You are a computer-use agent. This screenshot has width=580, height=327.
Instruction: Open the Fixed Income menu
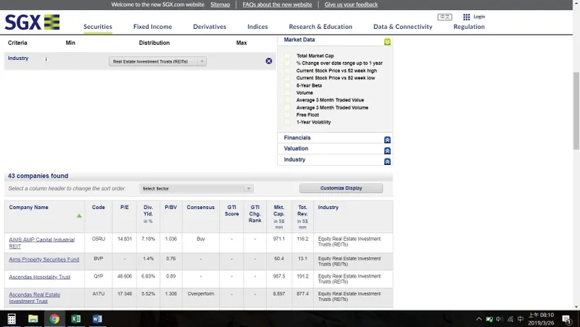click(x=152, y=27)
